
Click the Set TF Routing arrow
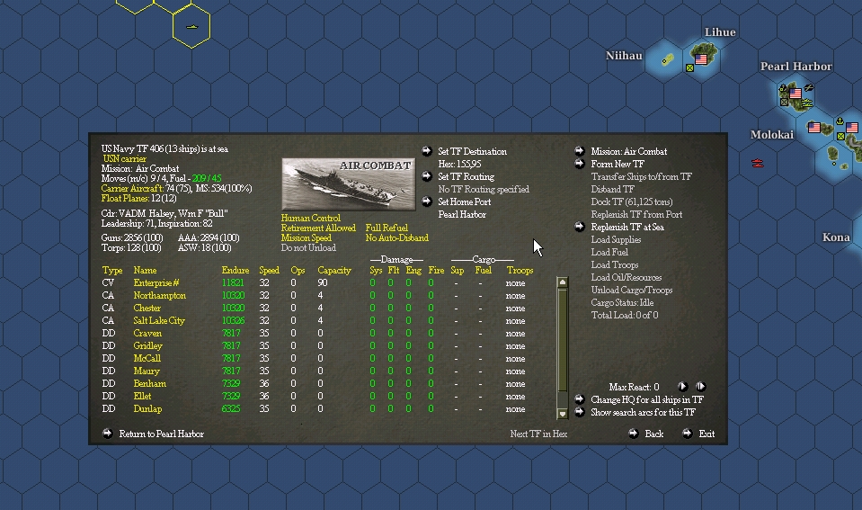point(427,176)
